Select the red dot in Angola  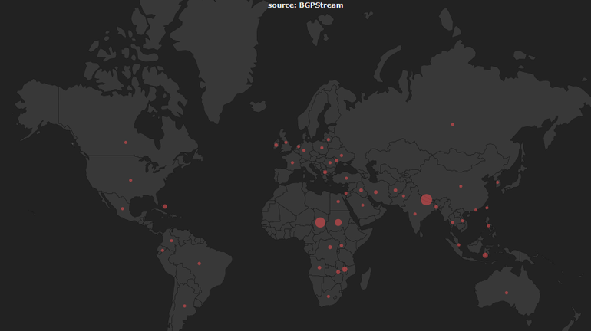(x=319, y=267)
